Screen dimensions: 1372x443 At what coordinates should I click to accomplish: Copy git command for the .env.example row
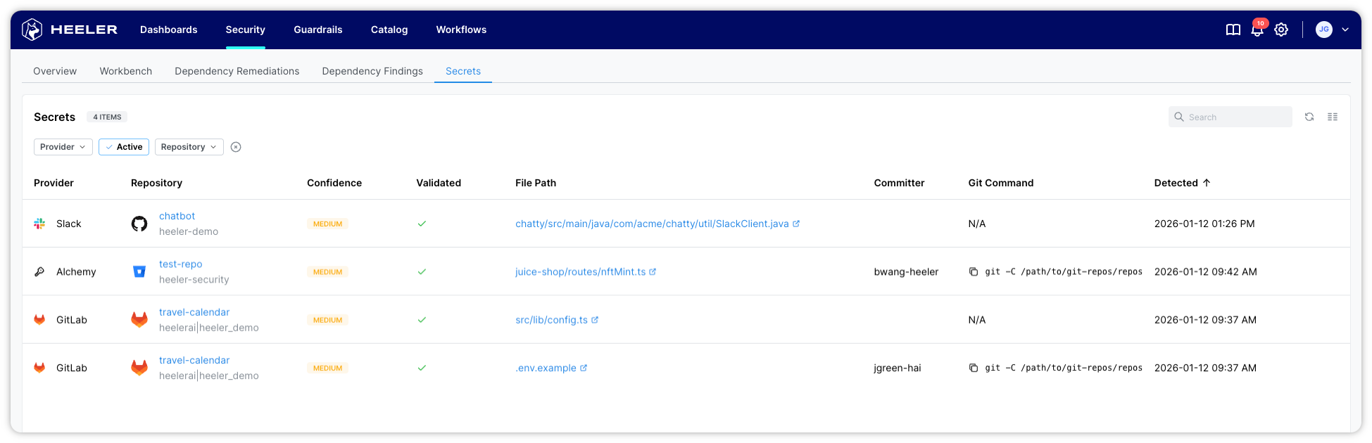click(974, 368)
